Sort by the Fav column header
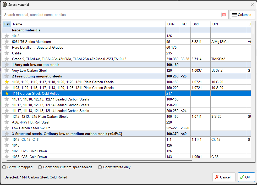Viewport: 257px width, 185px height. [x=7, y=24]
